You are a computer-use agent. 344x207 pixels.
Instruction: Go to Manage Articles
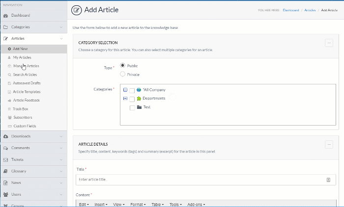click(x=26, y=66)
